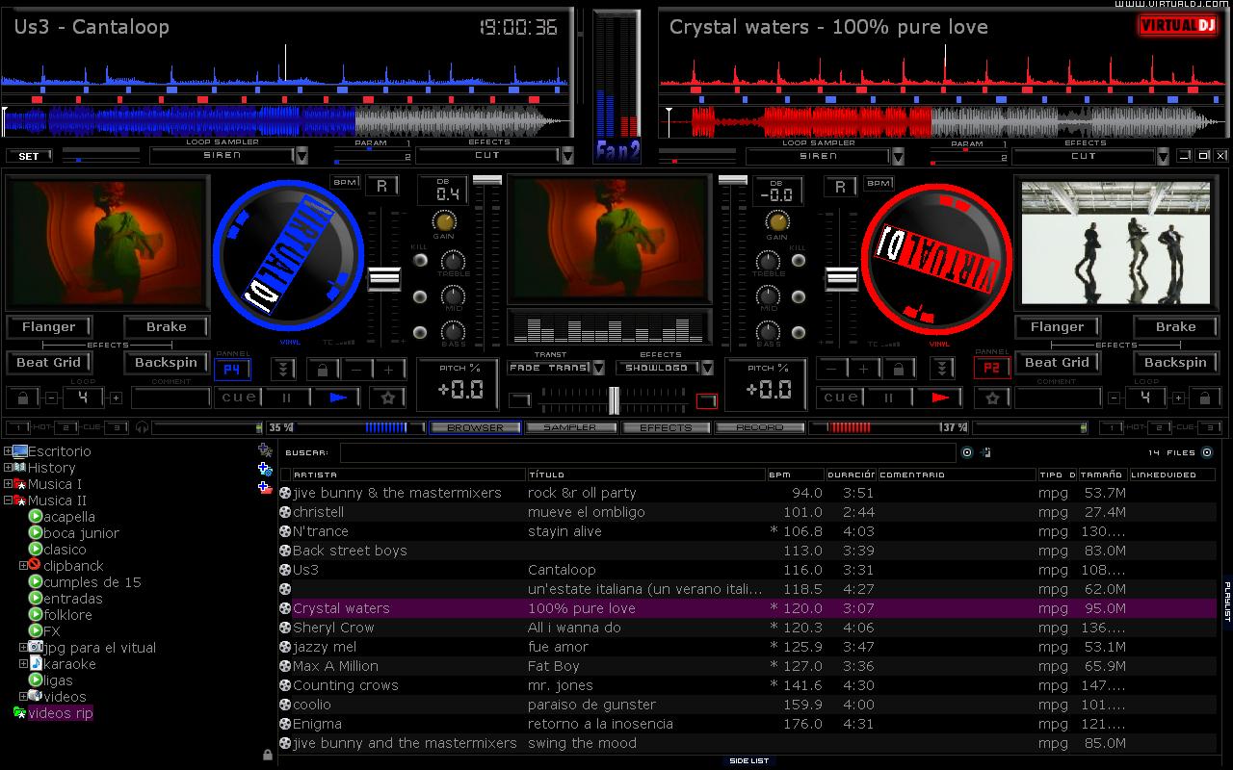The height and width of the screenshot is (770, 1233).
Task: Start playback on the left deck (blue play arrow)
Action: coord(336,398)
